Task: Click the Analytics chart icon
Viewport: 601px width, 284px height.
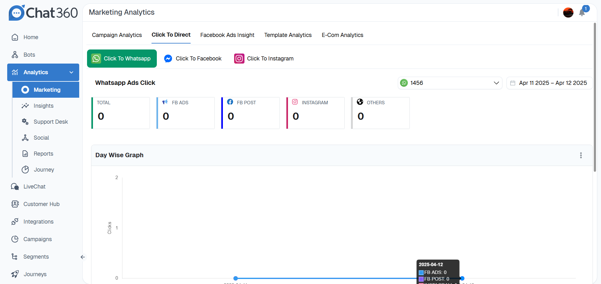Action: (15, 72)
